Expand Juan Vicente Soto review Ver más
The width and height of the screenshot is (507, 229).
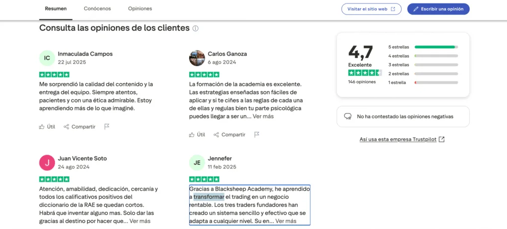140,221
